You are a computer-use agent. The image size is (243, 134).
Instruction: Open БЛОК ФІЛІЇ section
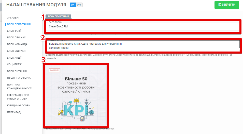coord(14,31)
